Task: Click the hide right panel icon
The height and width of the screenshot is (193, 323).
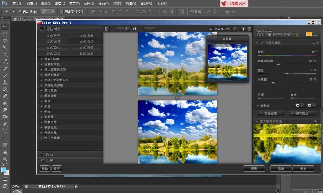Action: [x=249, y=29]
